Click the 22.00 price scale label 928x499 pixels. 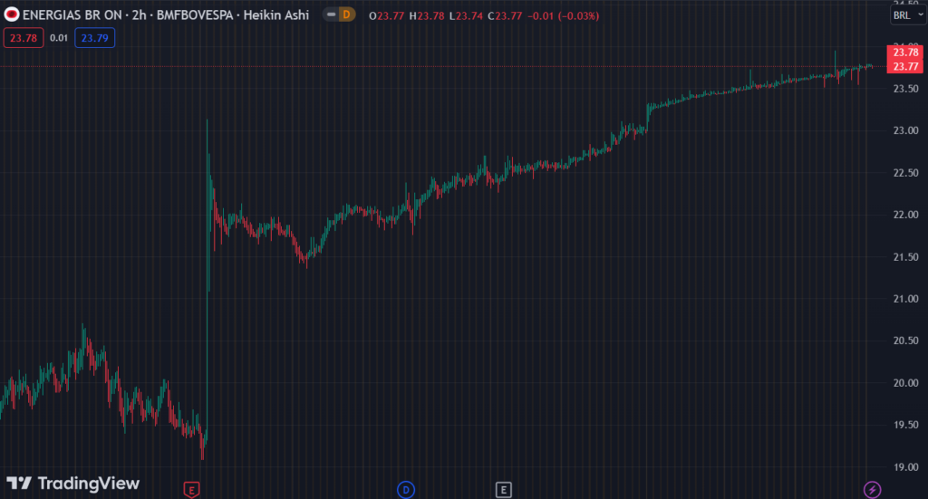(905, 215)
